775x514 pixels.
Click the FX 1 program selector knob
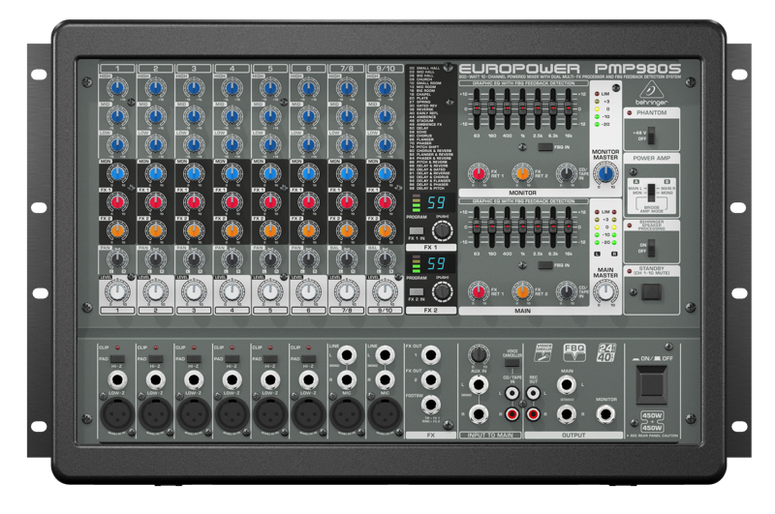pos(442,228)
